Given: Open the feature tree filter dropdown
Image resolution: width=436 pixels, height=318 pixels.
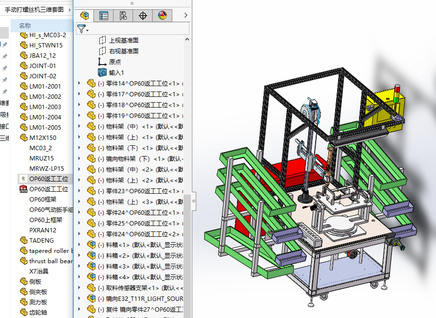Looking at the screenshot, I should coord(83,29).
